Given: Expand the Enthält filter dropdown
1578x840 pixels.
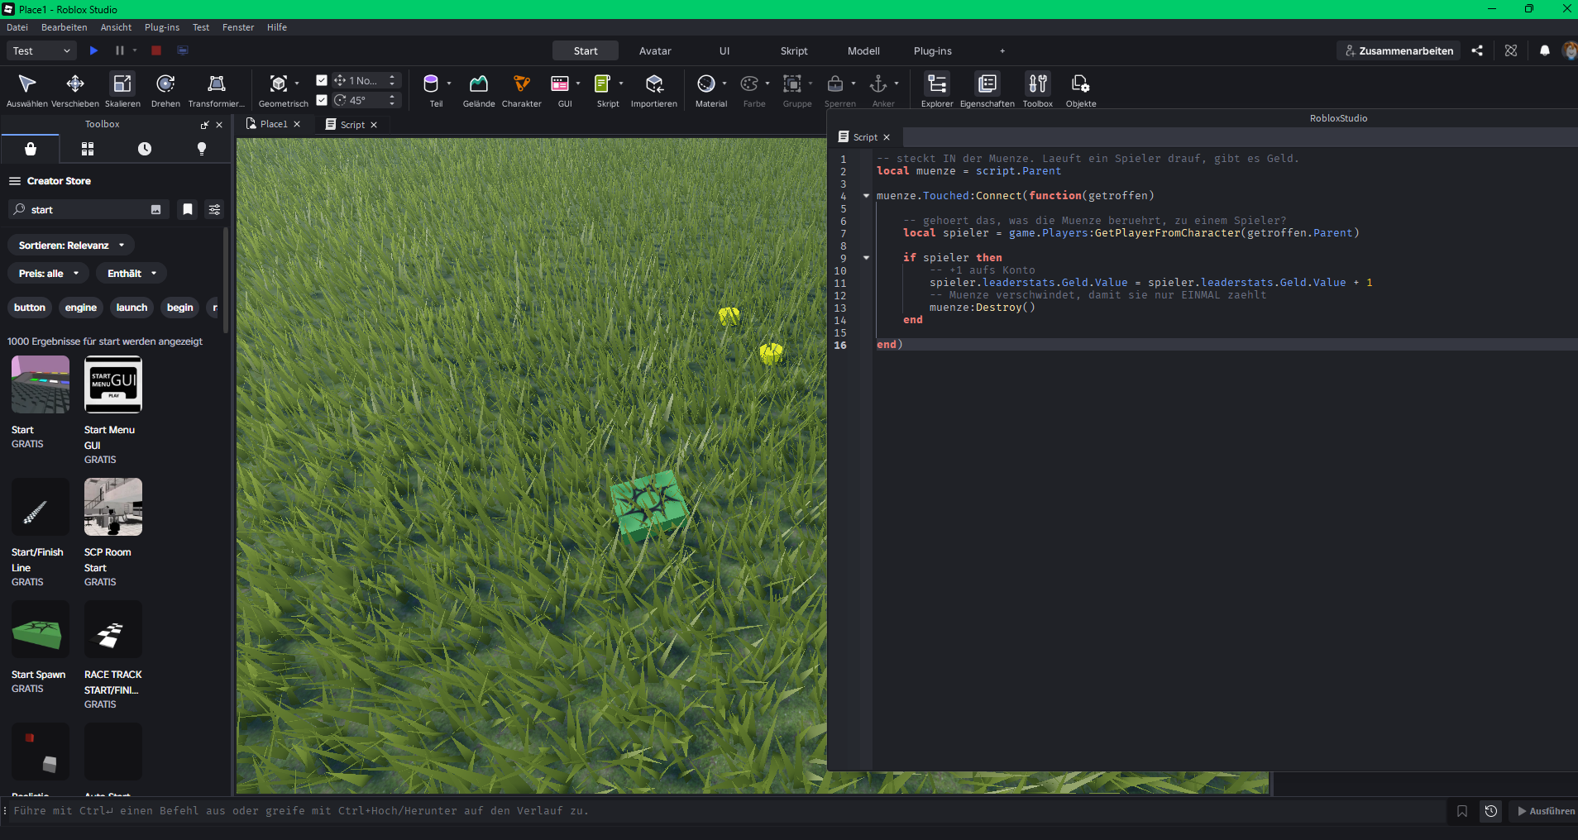Looking at the screenshot, I should click(x=131, y=274).
